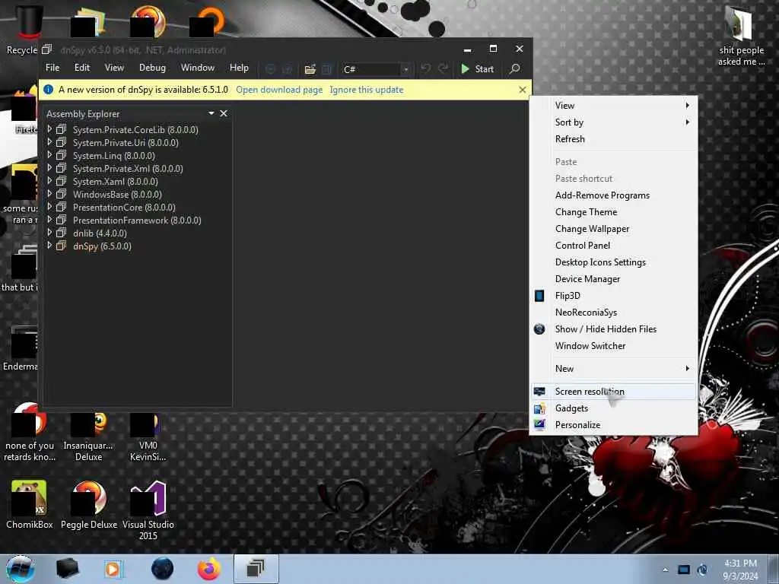Click the Redo toolbar icon

pos(444,68)
